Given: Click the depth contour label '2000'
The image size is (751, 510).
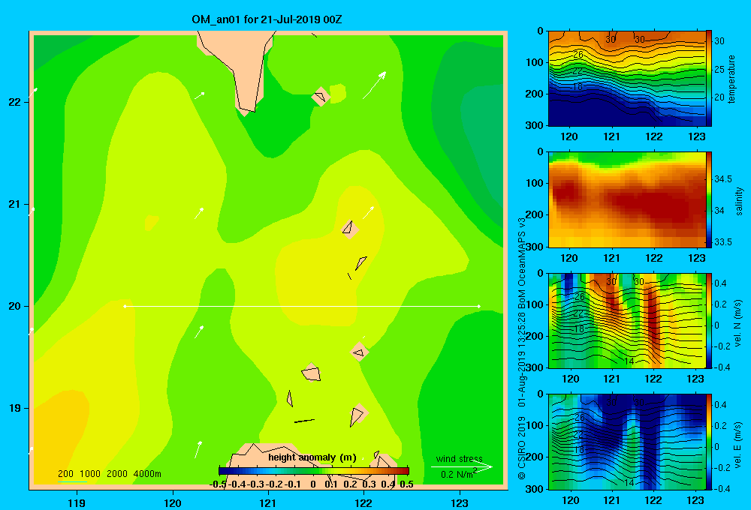Looking at the screenshot, I should (x=117, y=474).
